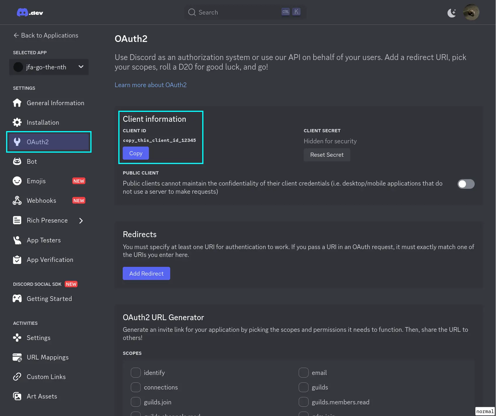Open App Verification page
Screen dimensions: 496x416
pos(49,260)
